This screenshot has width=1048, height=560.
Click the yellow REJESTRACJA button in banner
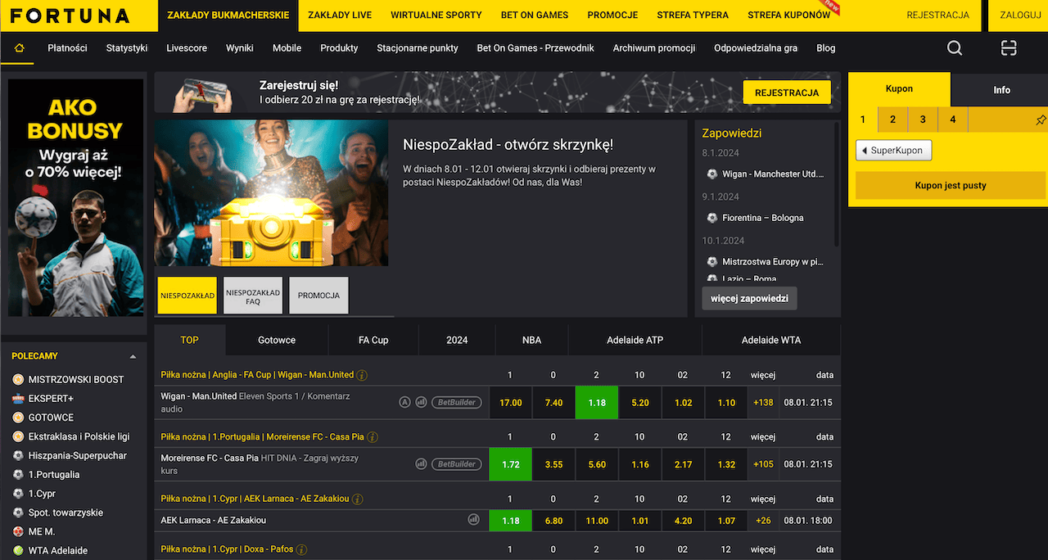point(787,93)
